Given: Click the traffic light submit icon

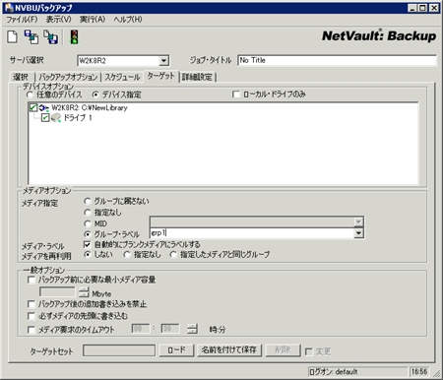Looking at the screenshot, I should click(x=75, y=36).
